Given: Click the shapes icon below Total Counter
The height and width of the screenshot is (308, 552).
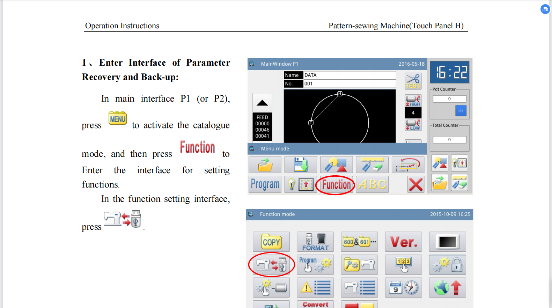Looking at the screenshot, I should [x=440, y=163].
